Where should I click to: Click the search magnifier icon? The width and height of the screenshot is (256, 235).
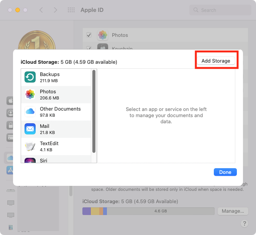point(196,10)
